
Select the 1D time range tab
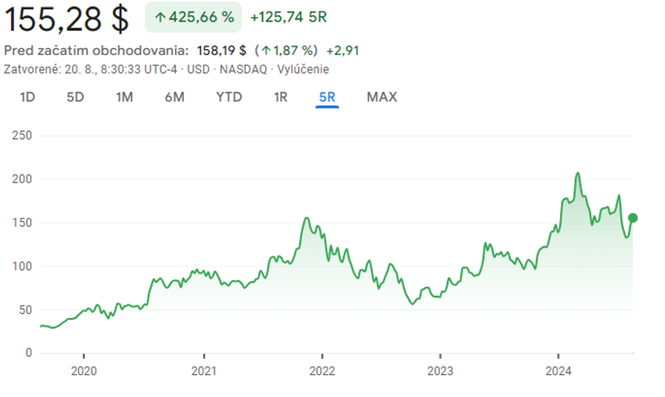pyautogui.click(x=27, y=97)
